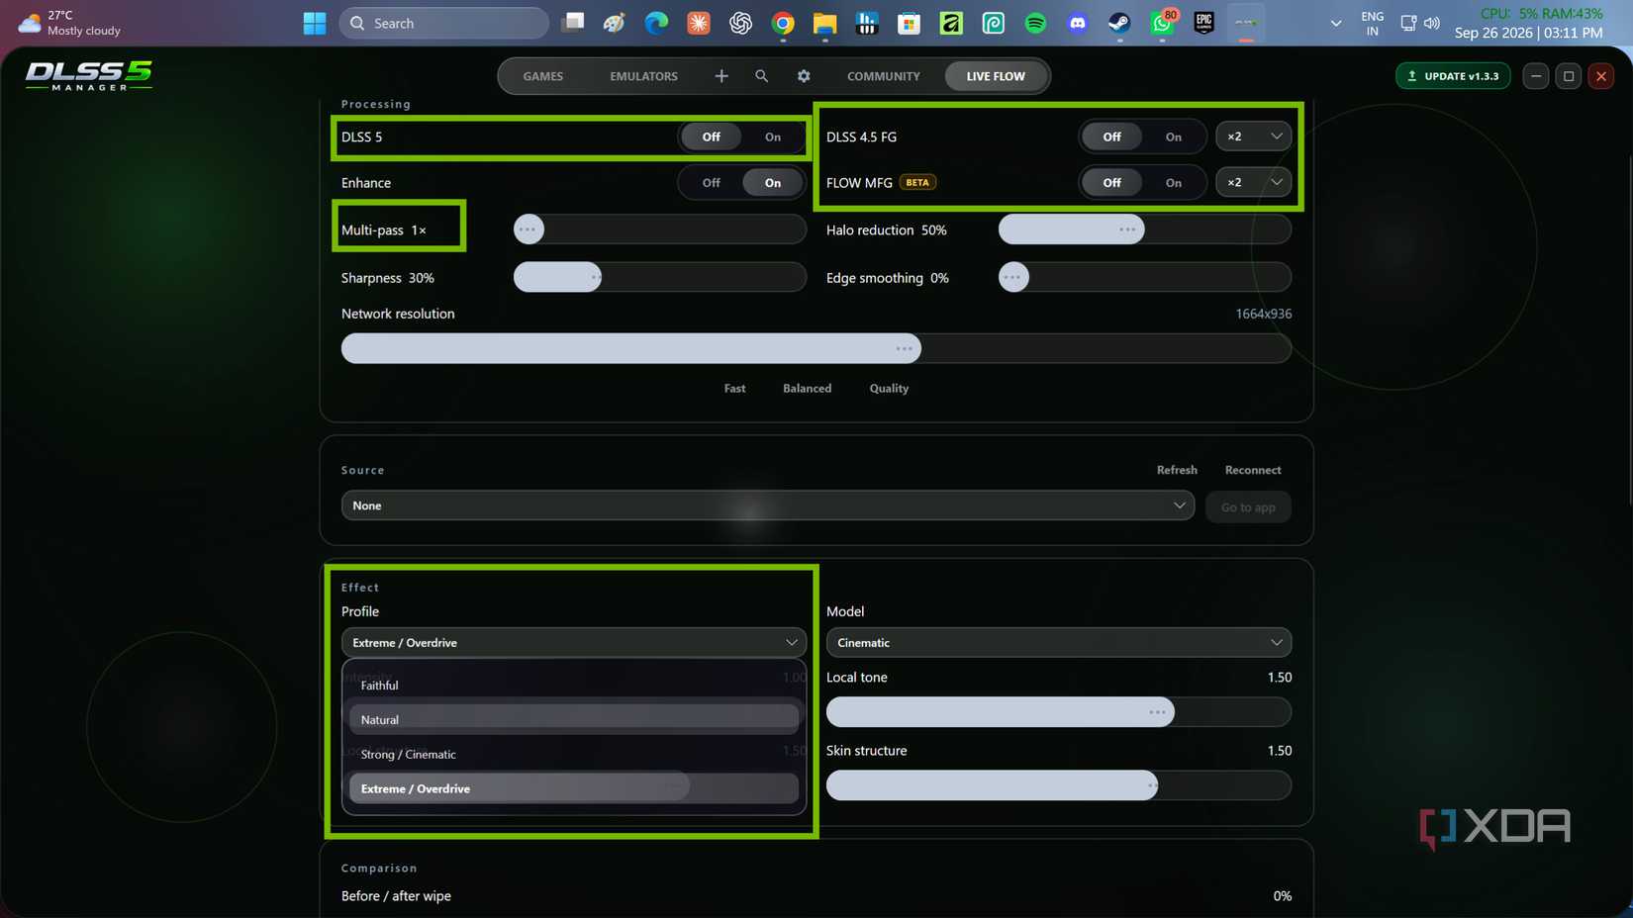Image resolution: width=1633 pixels, height=918 pixels.
Task: Click the taskbar clock Sep 26 2026
Action: pyautogui.click(x=1528, y=33)
